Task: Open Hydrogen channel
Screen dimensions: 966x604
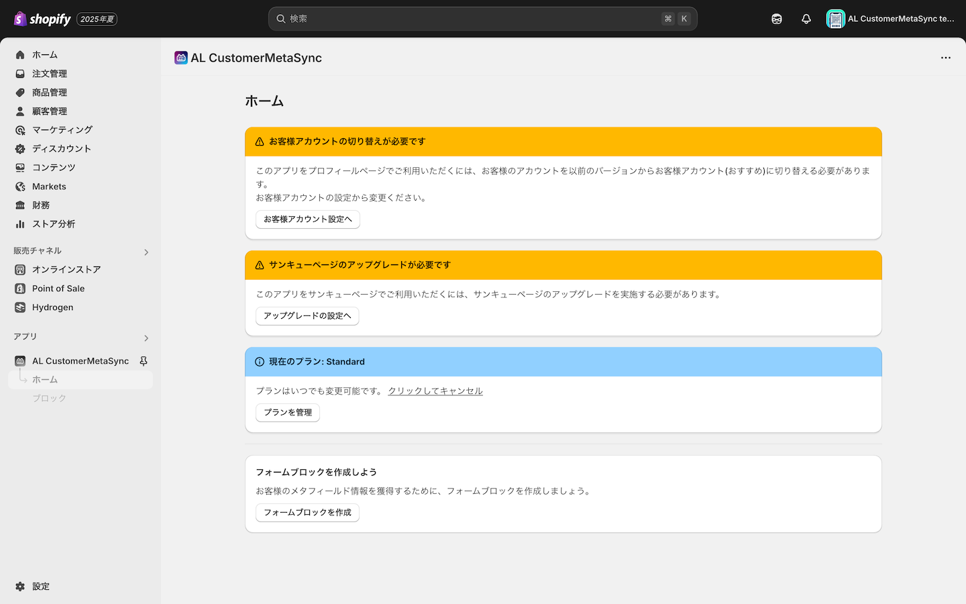Action: [80, 307]
